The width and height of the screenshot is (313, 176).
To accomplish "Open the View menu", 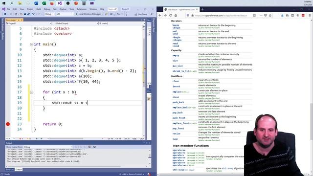I will click(x=22, y=9).
